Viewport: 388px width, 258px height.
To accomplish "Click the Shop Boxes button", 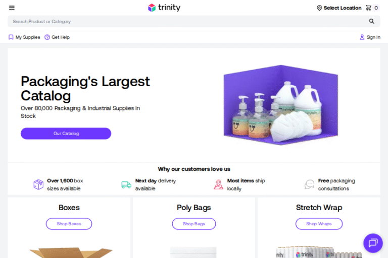I will click(69, 224).
